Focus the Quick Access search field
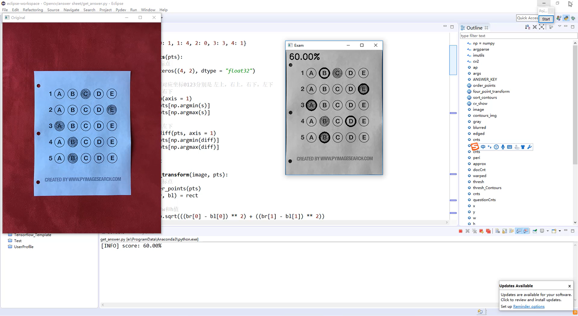Image resolution: width=578 pixels, height=316 pixels. pyautogui.click(x=527, y=18)
